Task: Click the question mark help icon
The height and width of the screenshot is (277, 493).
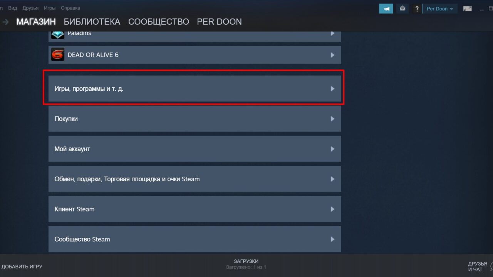Action: click(x=416, y=8)
